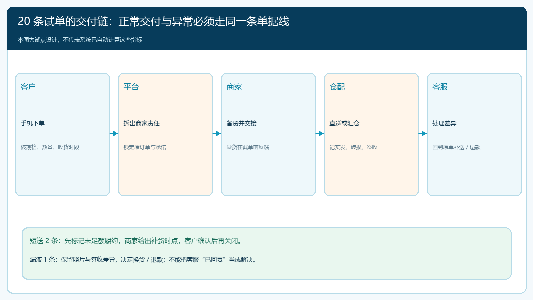Select the "核规格、数量、收货时段" description
This screenshot has height=300, width=533.
click(x=50, y=147)
